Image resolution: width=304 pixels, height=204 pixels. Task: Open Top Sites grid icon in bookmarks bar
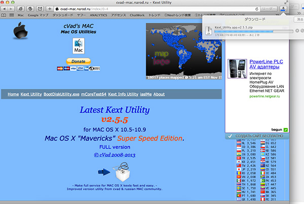12,15
